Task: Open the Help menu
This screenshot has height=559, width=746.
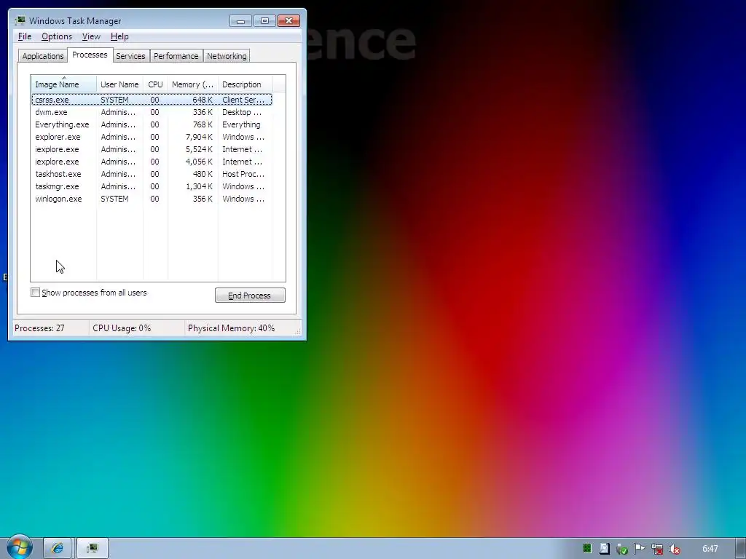Action: pos(119,36)
